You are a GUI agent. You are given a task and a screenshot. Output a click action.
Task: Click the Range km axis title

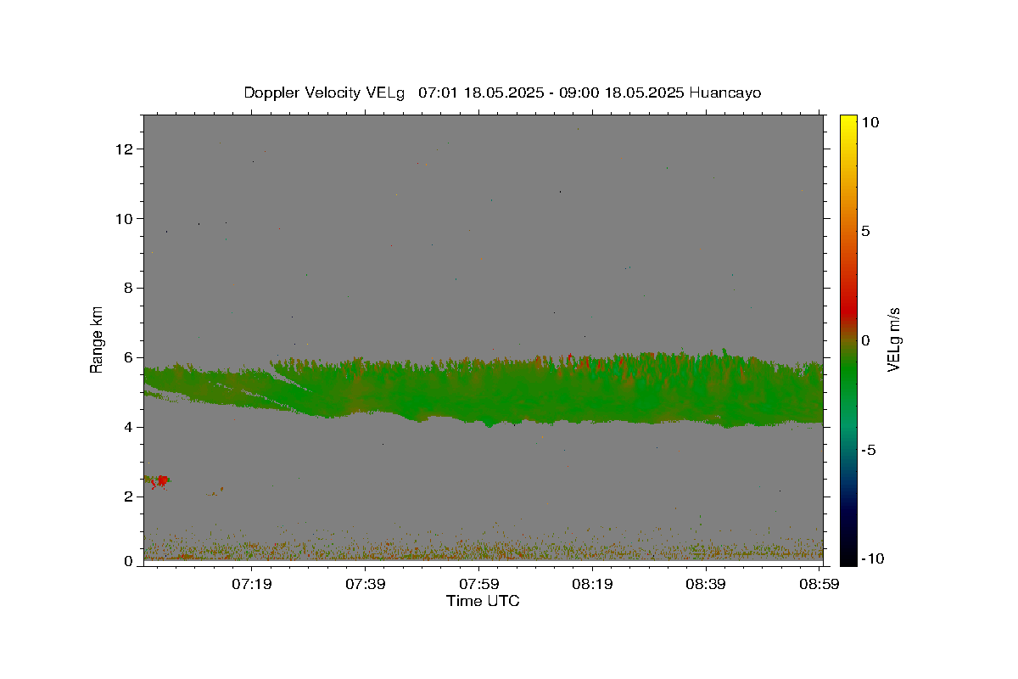pyautogui.click(x=97, y=339)
